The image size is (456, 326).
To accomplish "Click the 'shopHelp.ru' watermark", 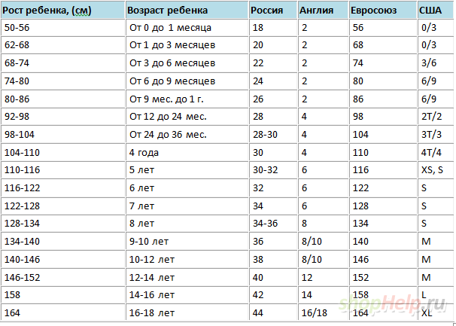I will 392,303.
